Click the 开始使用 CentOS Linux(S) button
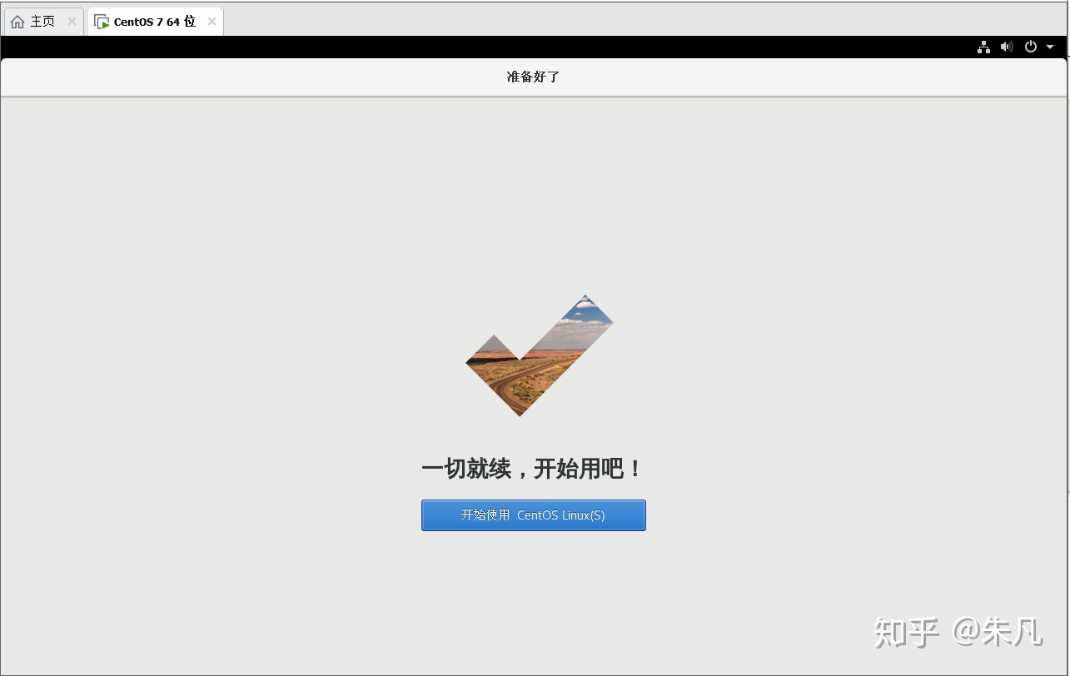 click(x=533, y=514)
